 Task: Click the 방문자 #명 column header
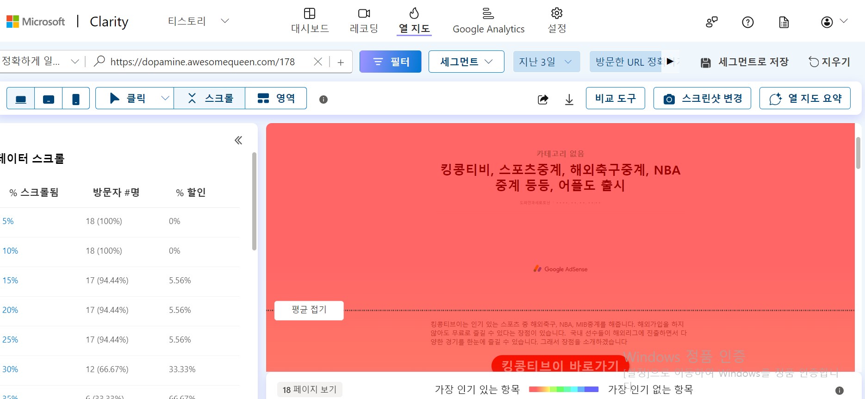[116, 193]
